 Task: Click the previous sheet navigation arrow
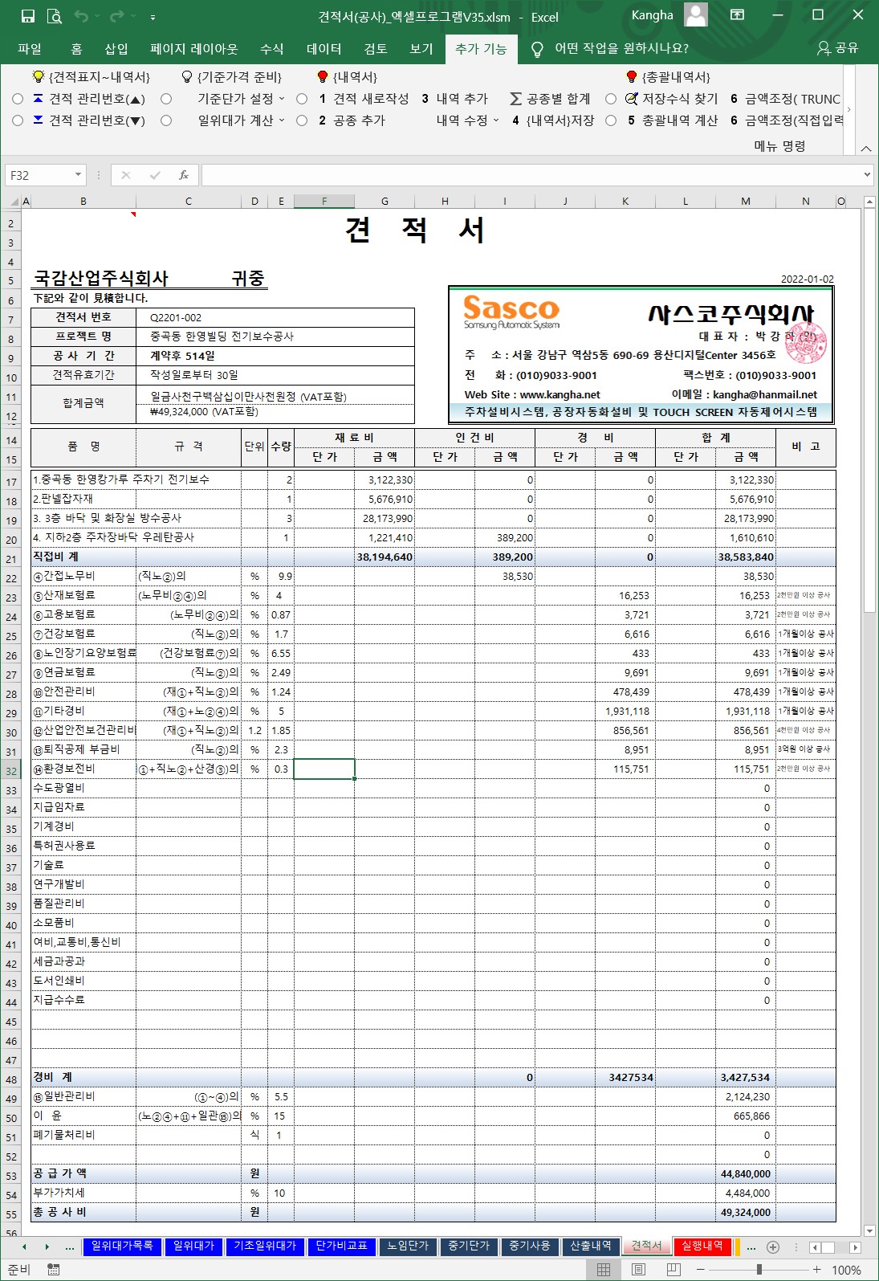(x=24, y=1246)
